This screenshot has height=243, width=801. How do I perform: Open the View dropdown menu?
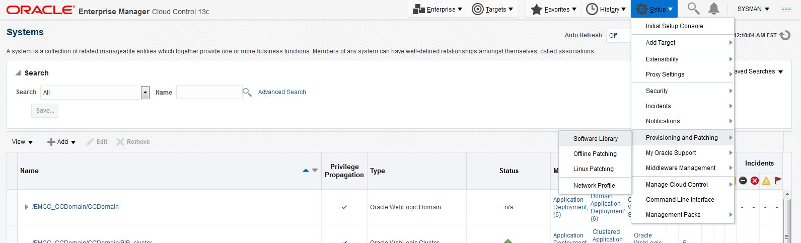(x=22, y=142)
